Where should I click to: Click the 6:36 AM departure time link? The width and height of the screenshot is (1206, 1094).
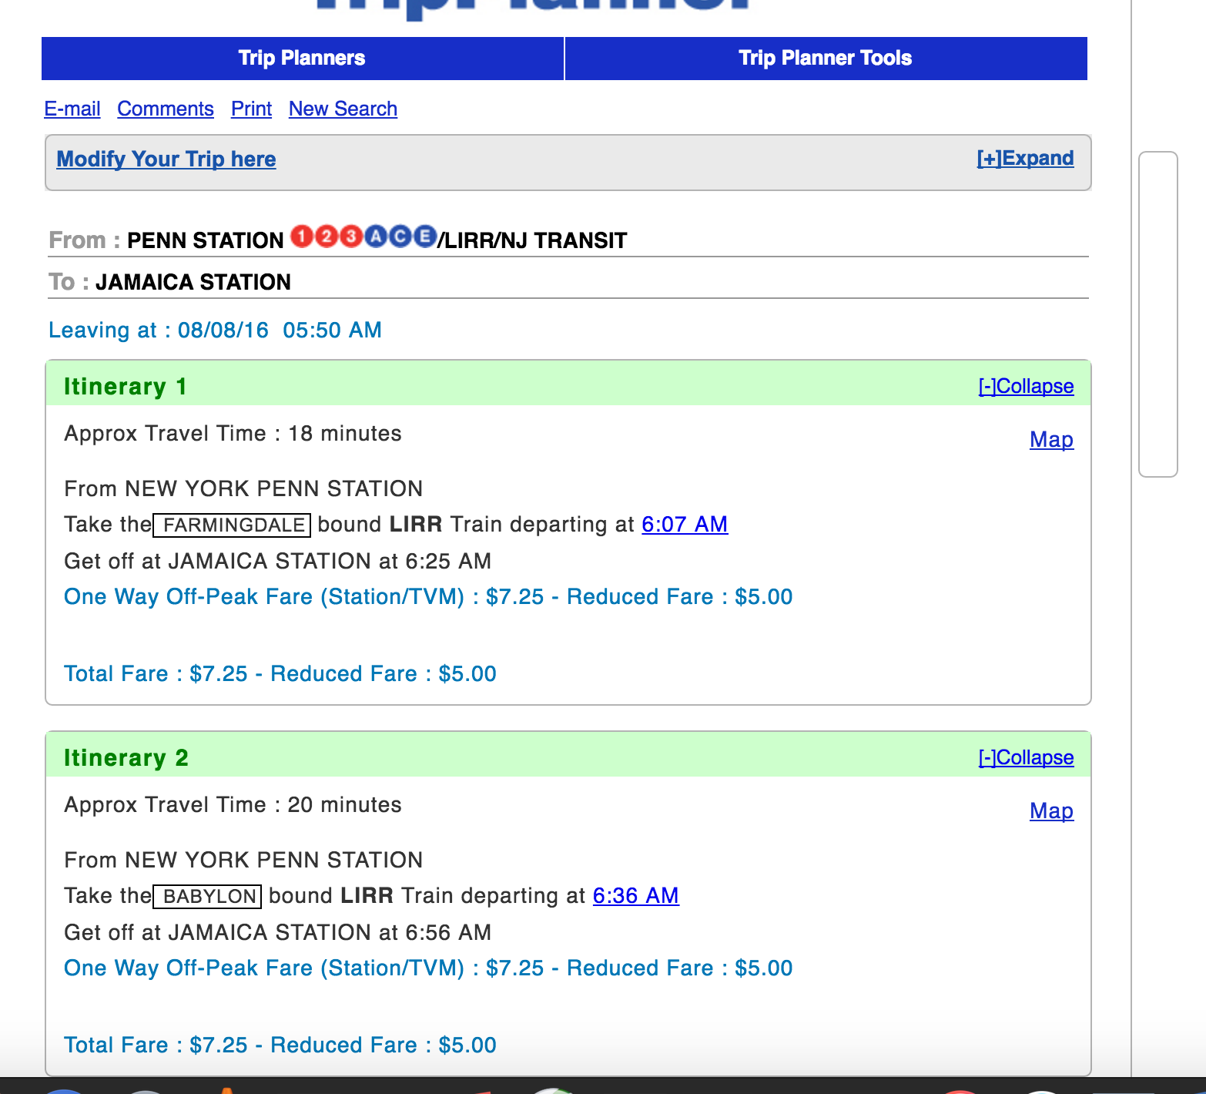[x=636, y=895]
